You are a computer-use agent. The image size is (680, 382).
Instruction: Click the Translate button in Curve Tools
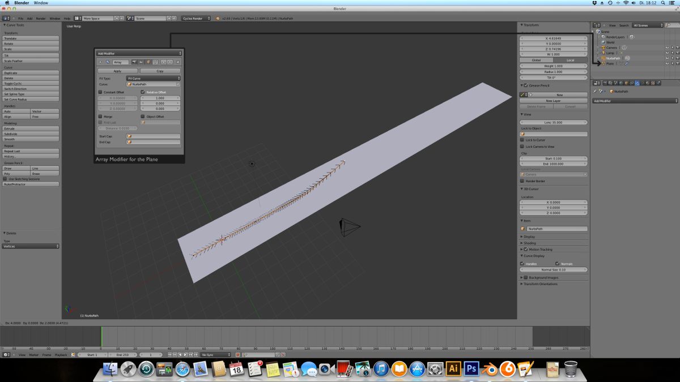coord(31,38)
